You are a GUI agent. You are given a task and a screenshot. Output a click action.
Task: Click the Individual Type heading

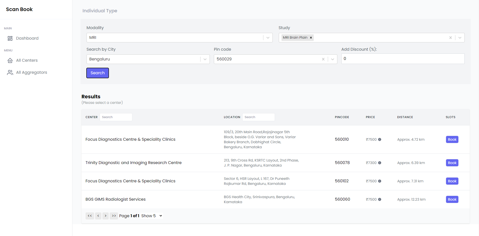click(100, 11)
